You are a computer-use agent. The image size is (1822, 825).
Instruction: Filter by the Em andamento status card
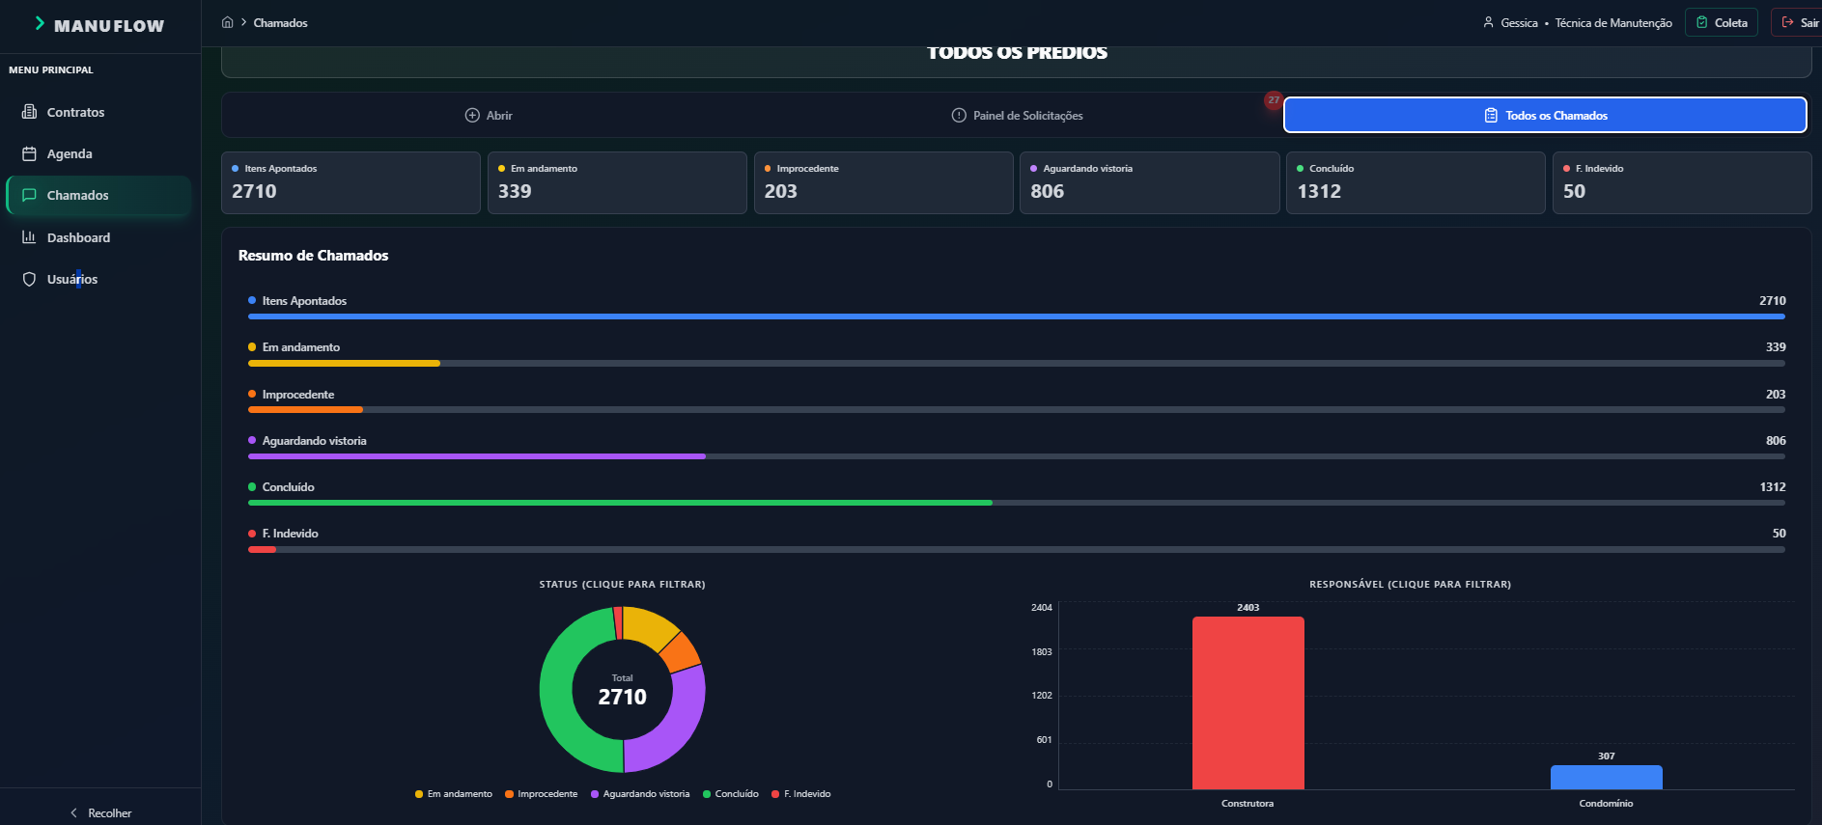(617, 182)
